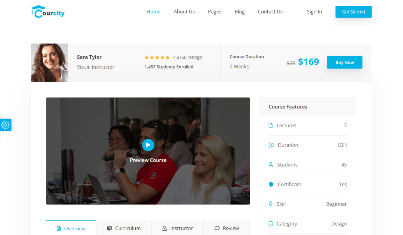Click the Certificate badge icon
Image resolution: width=403 pixels, height=235 pixels.
tap(271, 184)
